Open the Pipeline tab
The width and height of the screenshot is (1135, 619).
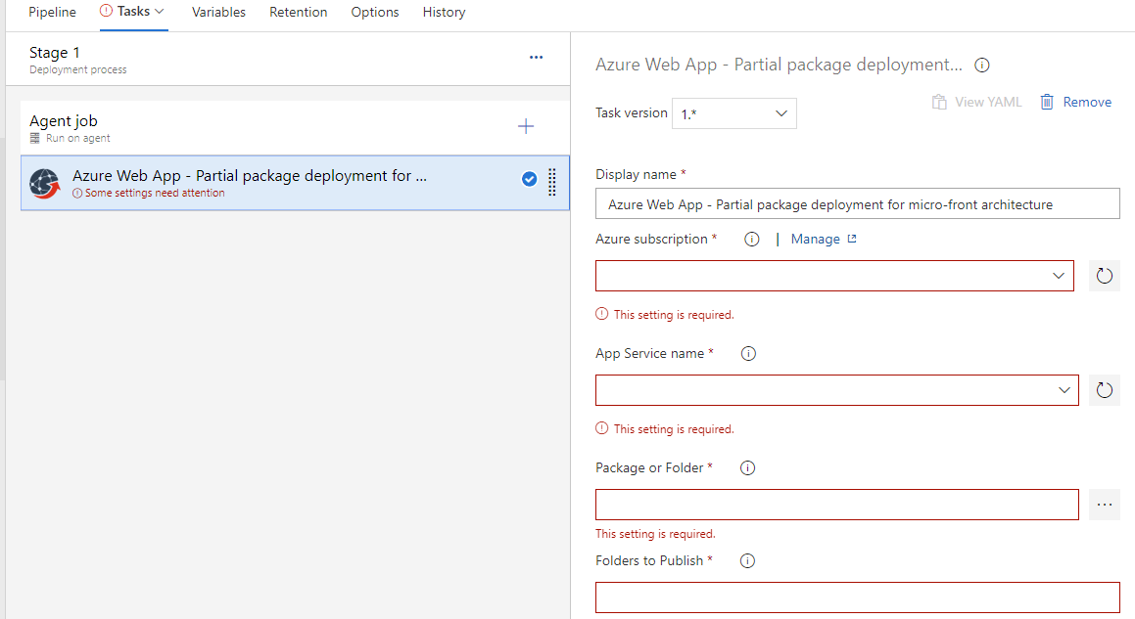click(x=52, y=13)
